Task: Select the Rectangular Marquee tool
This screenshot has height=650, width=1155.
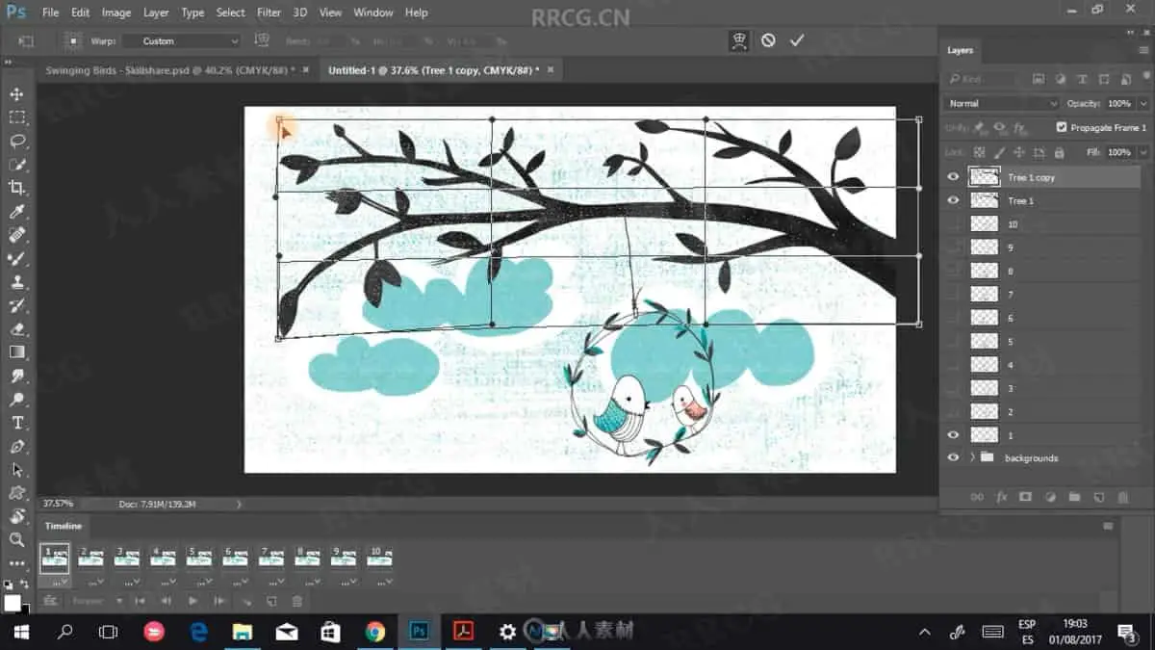Action: click(x=16, y=117)
